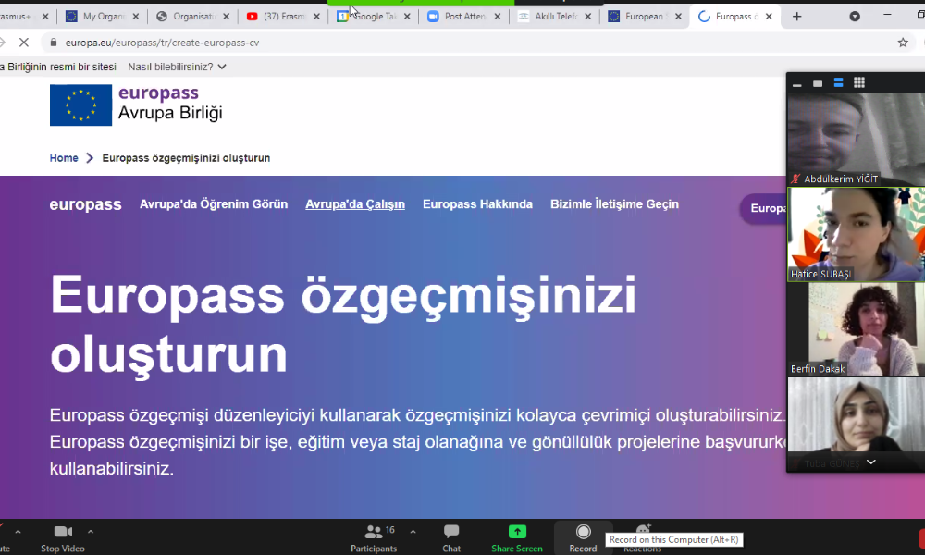
Task: Expand Participants options arrow
Action: point(413,531)
